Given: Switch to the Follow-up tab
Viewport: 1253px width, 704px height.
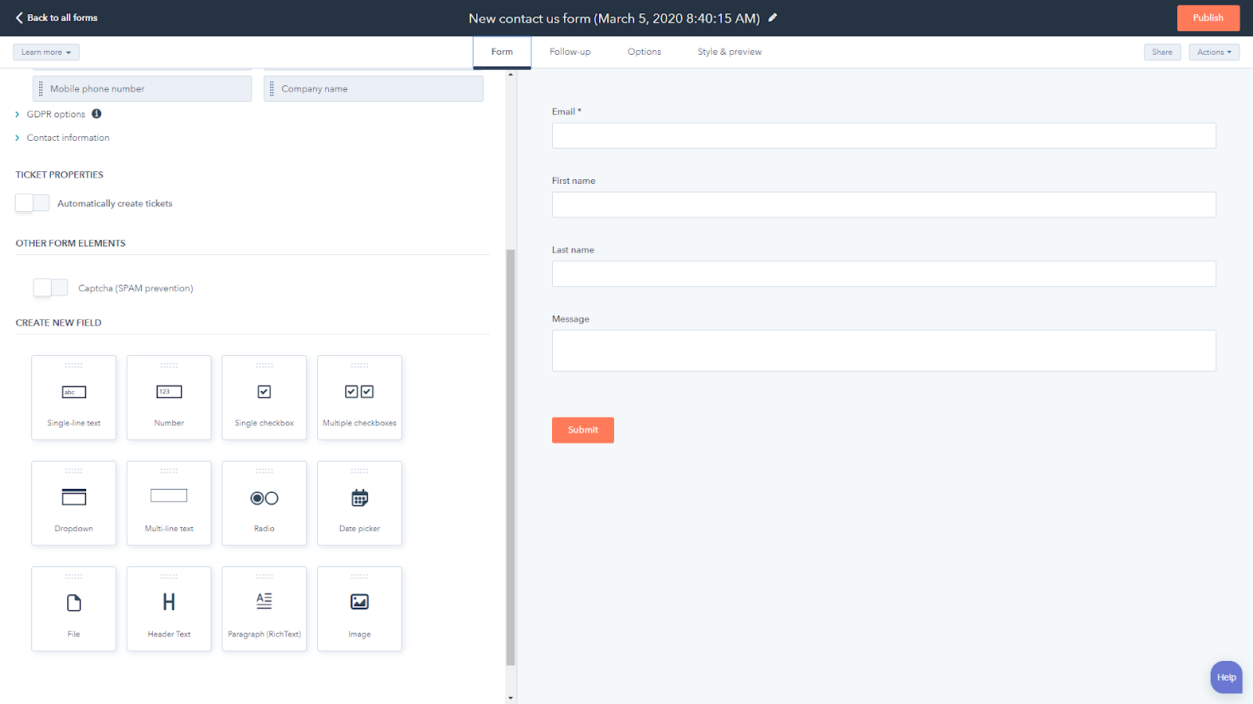Looking at the screenshot, I should point(569,52).
